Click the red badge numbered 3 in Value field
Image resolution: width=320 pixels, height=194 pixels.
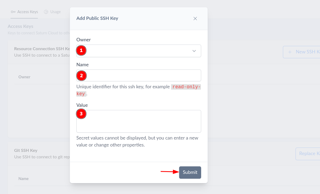pos(81,114)
